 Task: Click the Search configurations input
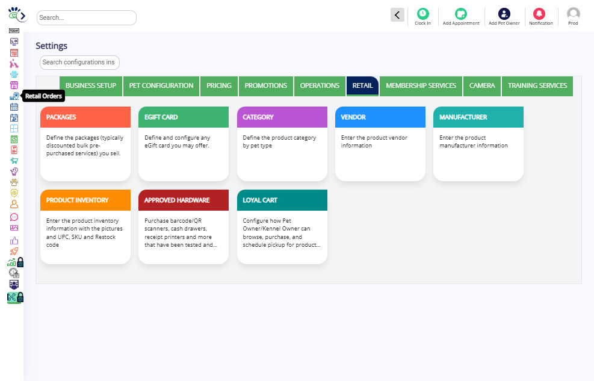79,63
